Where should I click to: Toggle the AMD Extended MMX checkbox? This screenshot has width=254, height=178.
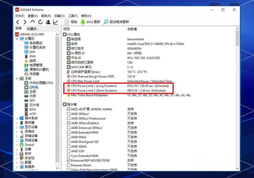(x=69, y=132)
